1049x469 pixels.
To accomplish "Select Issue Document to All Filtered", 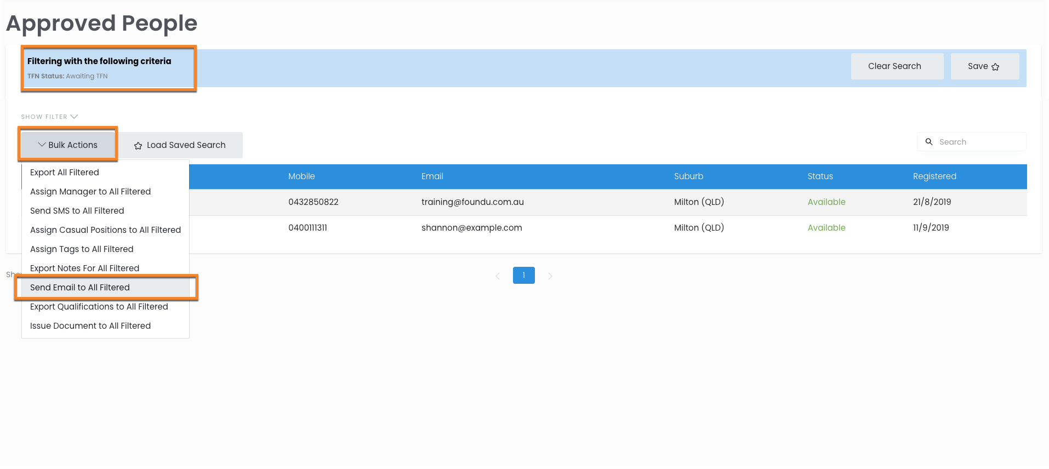I will tap(90, 326).
